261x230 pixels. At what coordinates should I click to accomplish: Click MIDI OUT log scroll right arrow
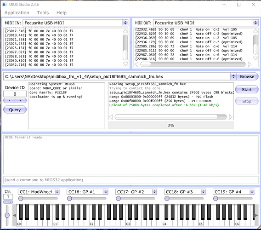pyautogui.click(x=250, y=64)
